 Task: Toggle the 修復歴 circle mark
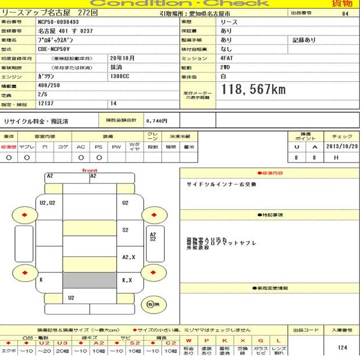tap(9, 157)
